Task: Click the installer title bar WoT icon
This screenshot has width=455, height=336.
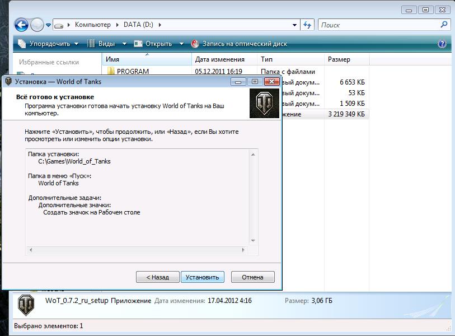Action: pos(9,82)
